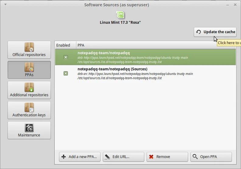Image resolution: width=241 pixels, height=169 pixels.
Task: Disable the notepadqq-team/notepadqq deb checkbox
Action: coord(66,57)
